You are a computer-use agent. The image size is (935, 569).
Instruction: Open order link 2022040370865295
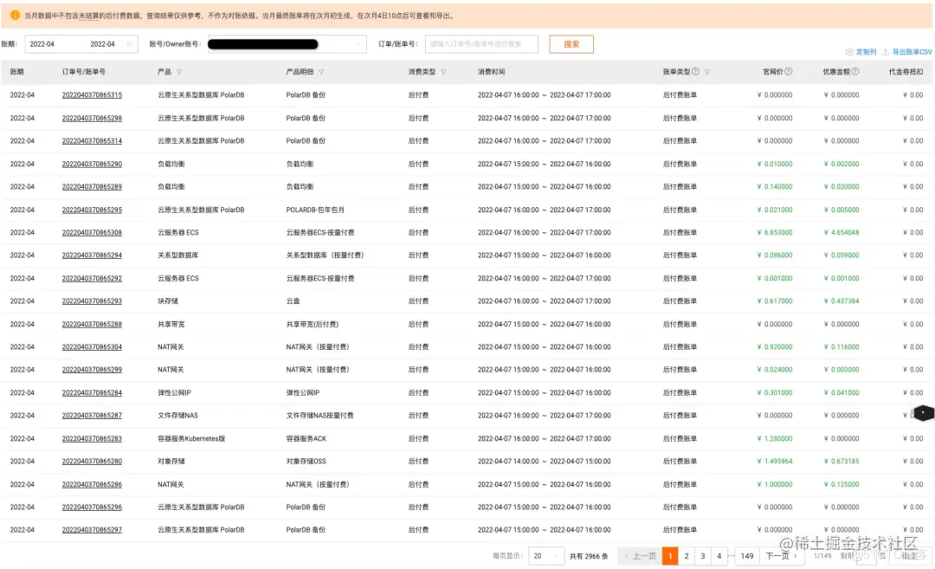[92, 210]
